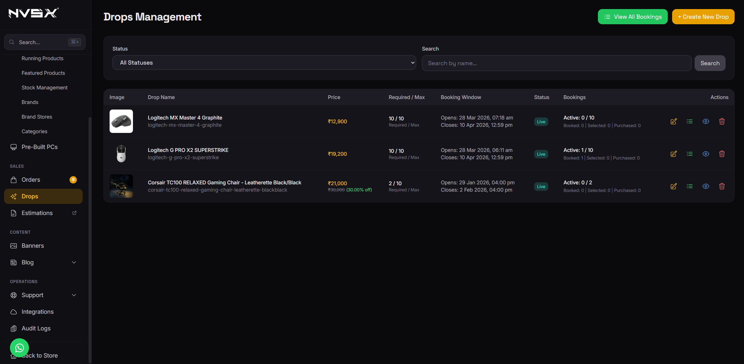Open the Estimations page
Viewport: 744px width, 364px height.
click(x=37, y=213)
